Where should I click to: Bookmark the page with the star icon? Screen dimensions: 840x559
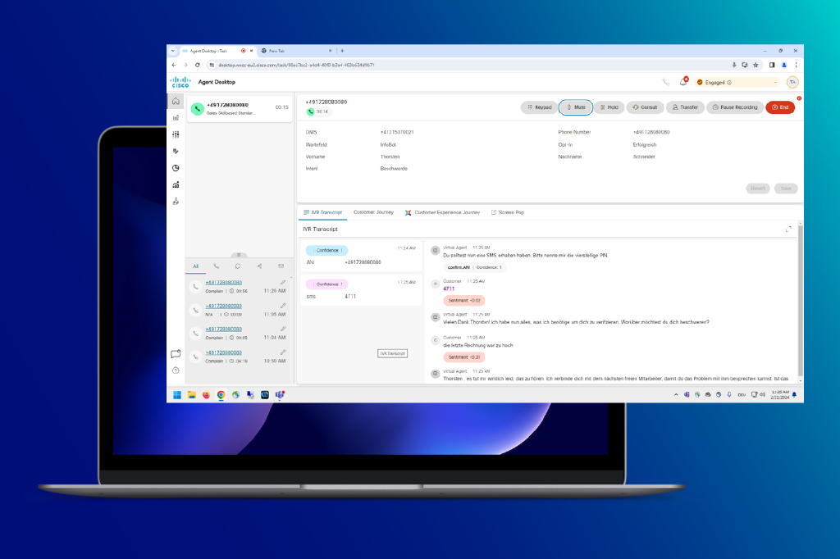[x=756, y=65]
